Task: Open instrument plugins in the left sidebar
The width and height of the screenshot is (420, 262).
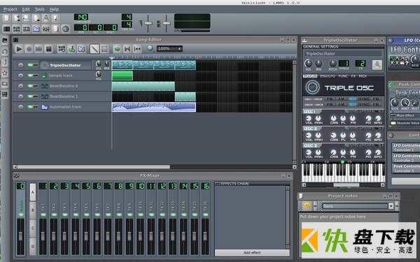Action: pos(5,41)
